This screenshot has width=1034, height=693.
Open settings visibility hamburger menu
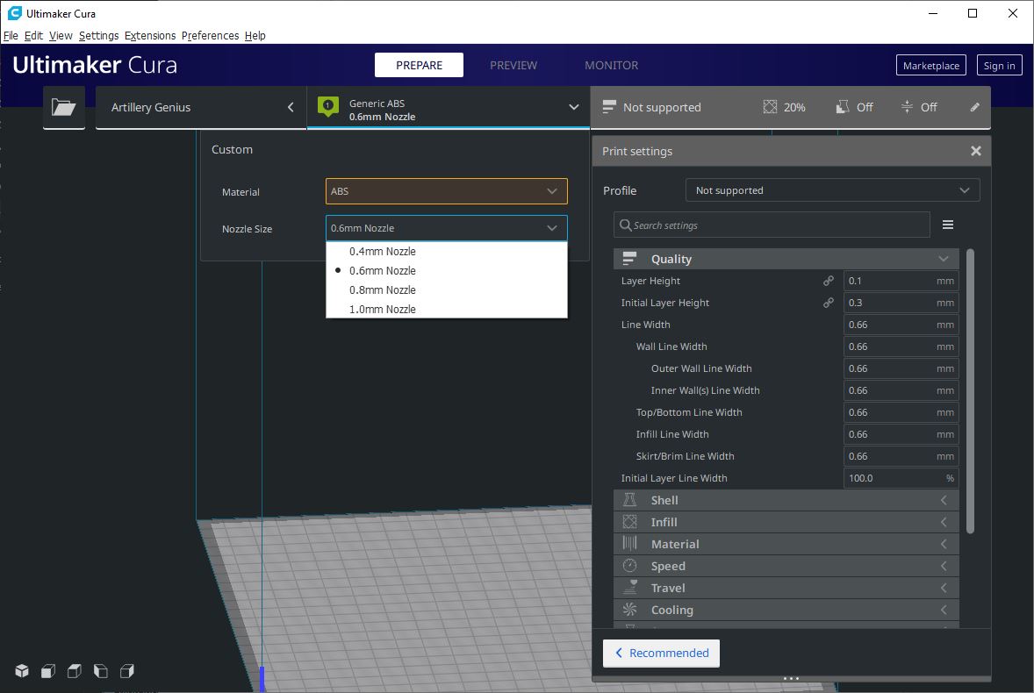(x=948, y=225)
